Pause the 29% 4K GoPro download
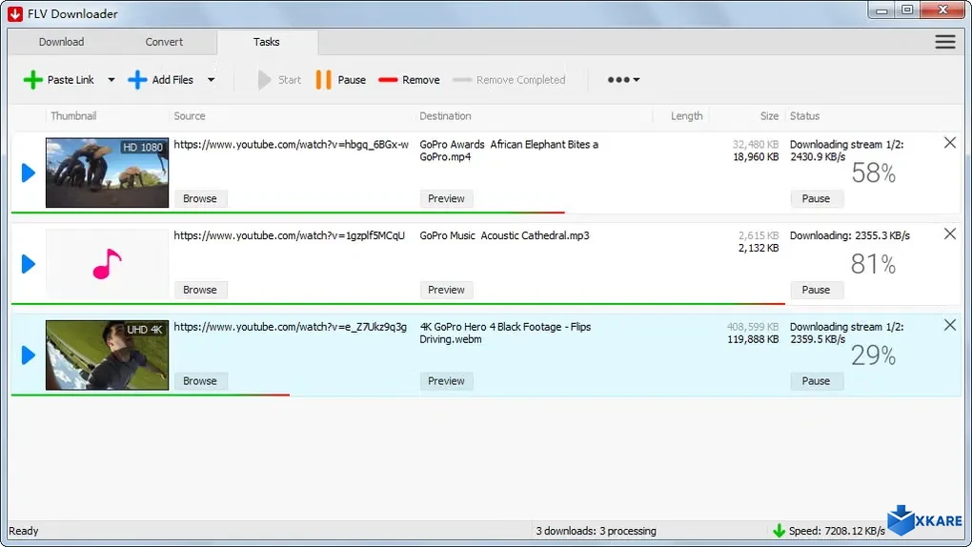Image resolution: width=972 pixels, height=547 pixels. 816,381
